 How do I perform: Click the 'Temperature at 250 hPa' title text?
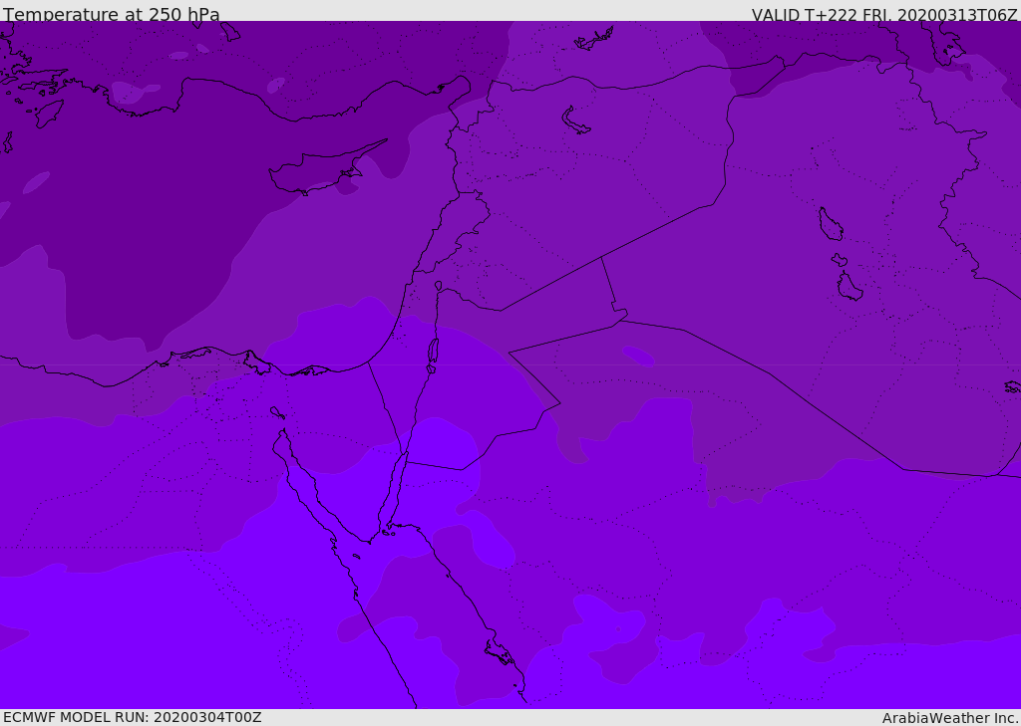112,14
